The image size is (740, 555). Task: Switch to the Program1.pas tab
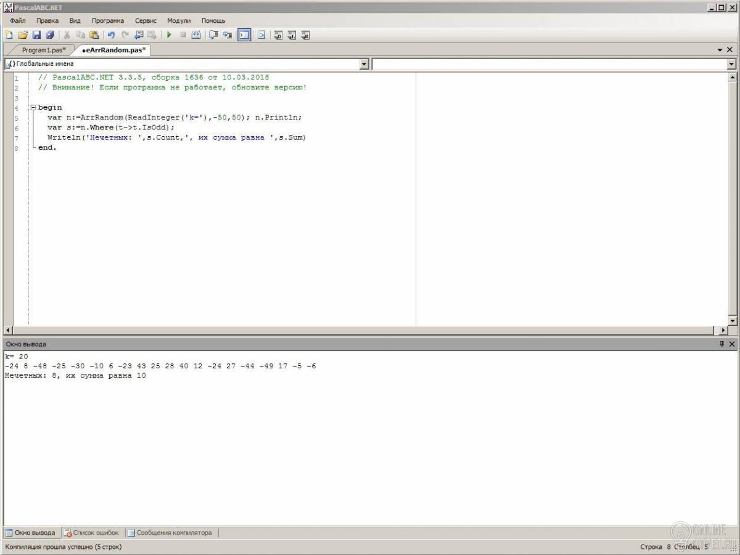point(43,50)
